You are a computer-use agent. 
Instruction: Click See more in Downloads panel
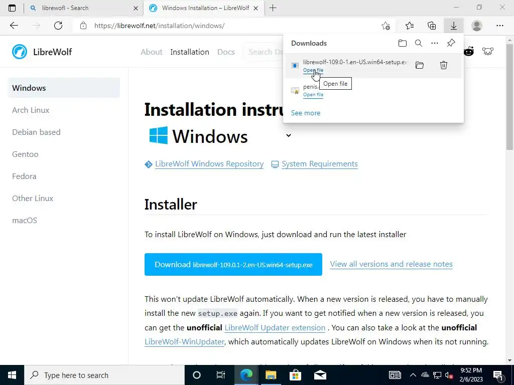coord(306,113)
